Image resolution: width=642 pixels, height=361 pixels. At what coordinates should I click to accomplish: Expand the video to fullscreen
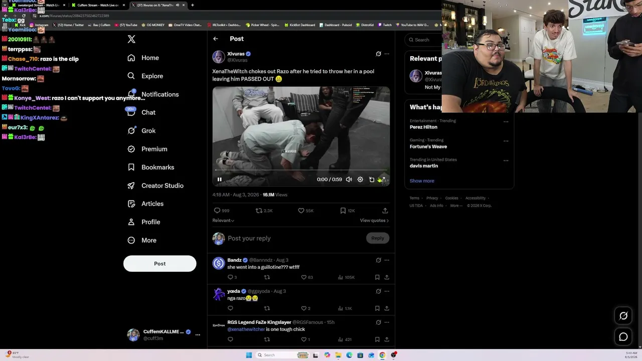pos(383,179)
